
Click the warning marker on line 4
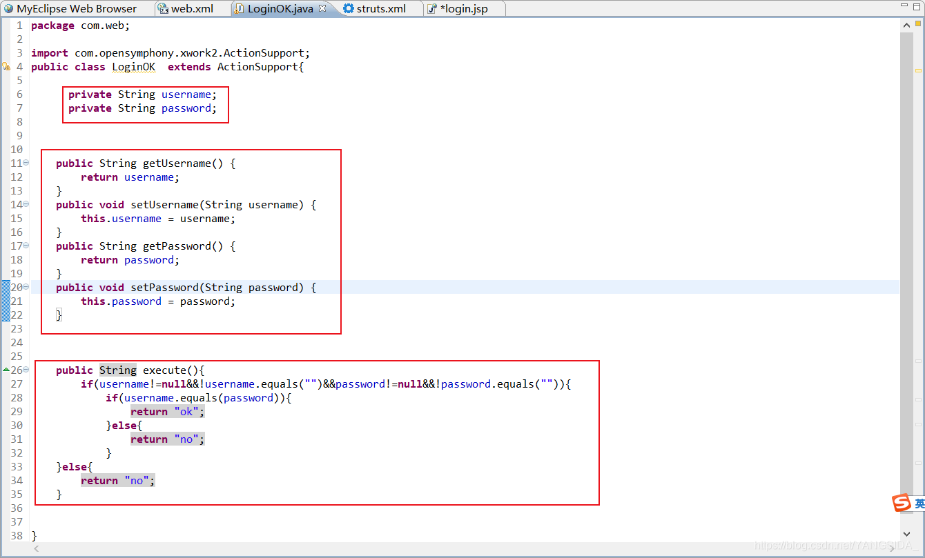point(6,67)
